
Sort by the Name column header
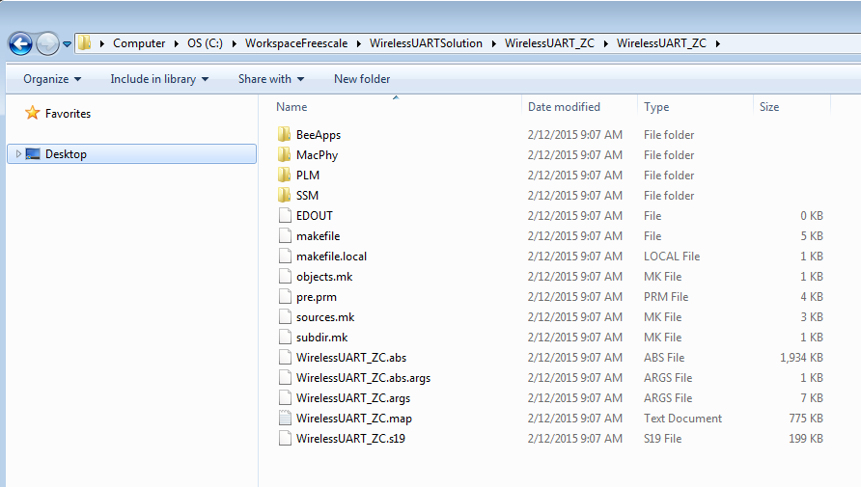292,107
